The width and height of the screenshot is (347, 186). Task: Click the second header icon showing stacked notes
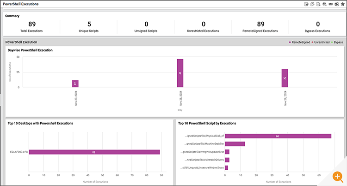point(313,4)
